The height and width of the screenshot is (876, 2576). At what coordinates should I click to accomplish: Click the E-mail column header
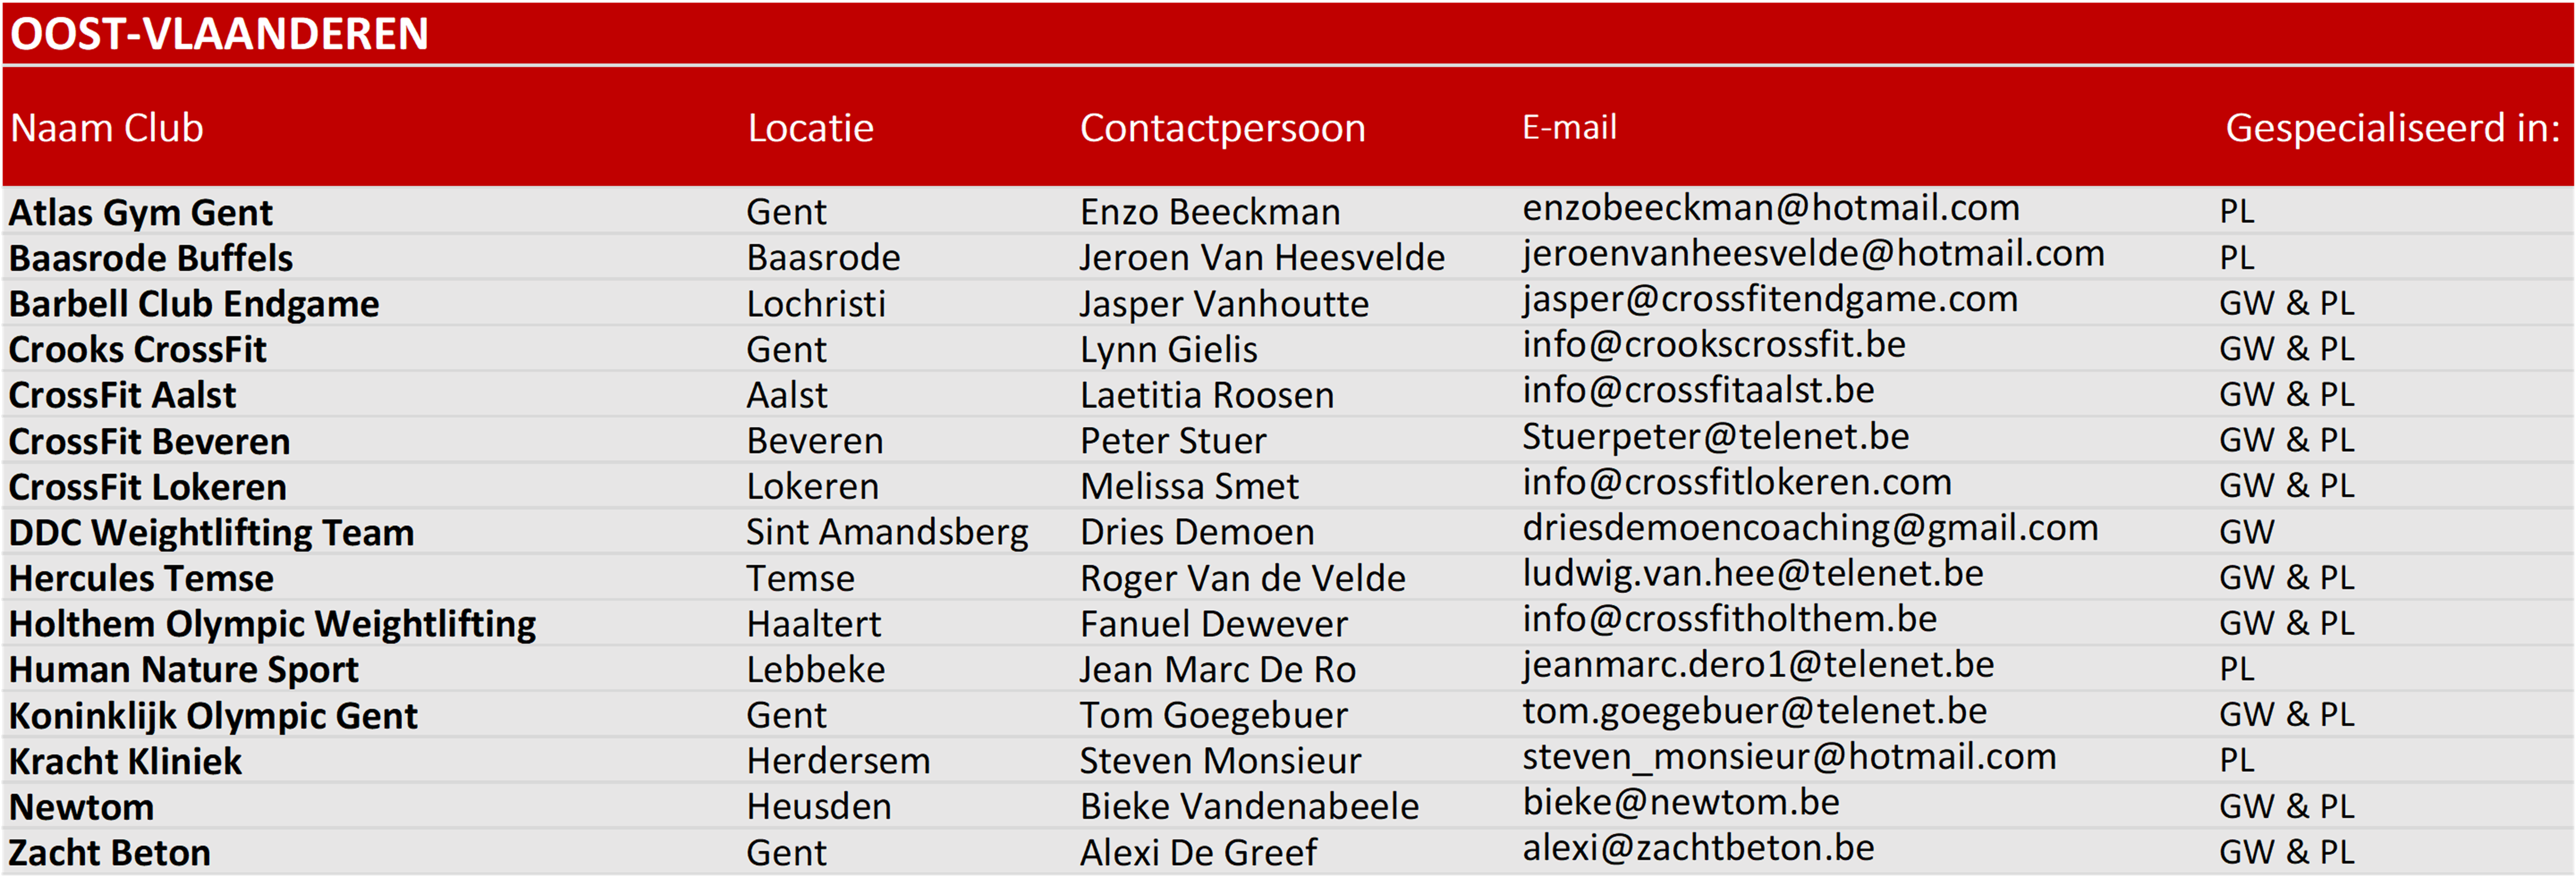pos(1569,127)
